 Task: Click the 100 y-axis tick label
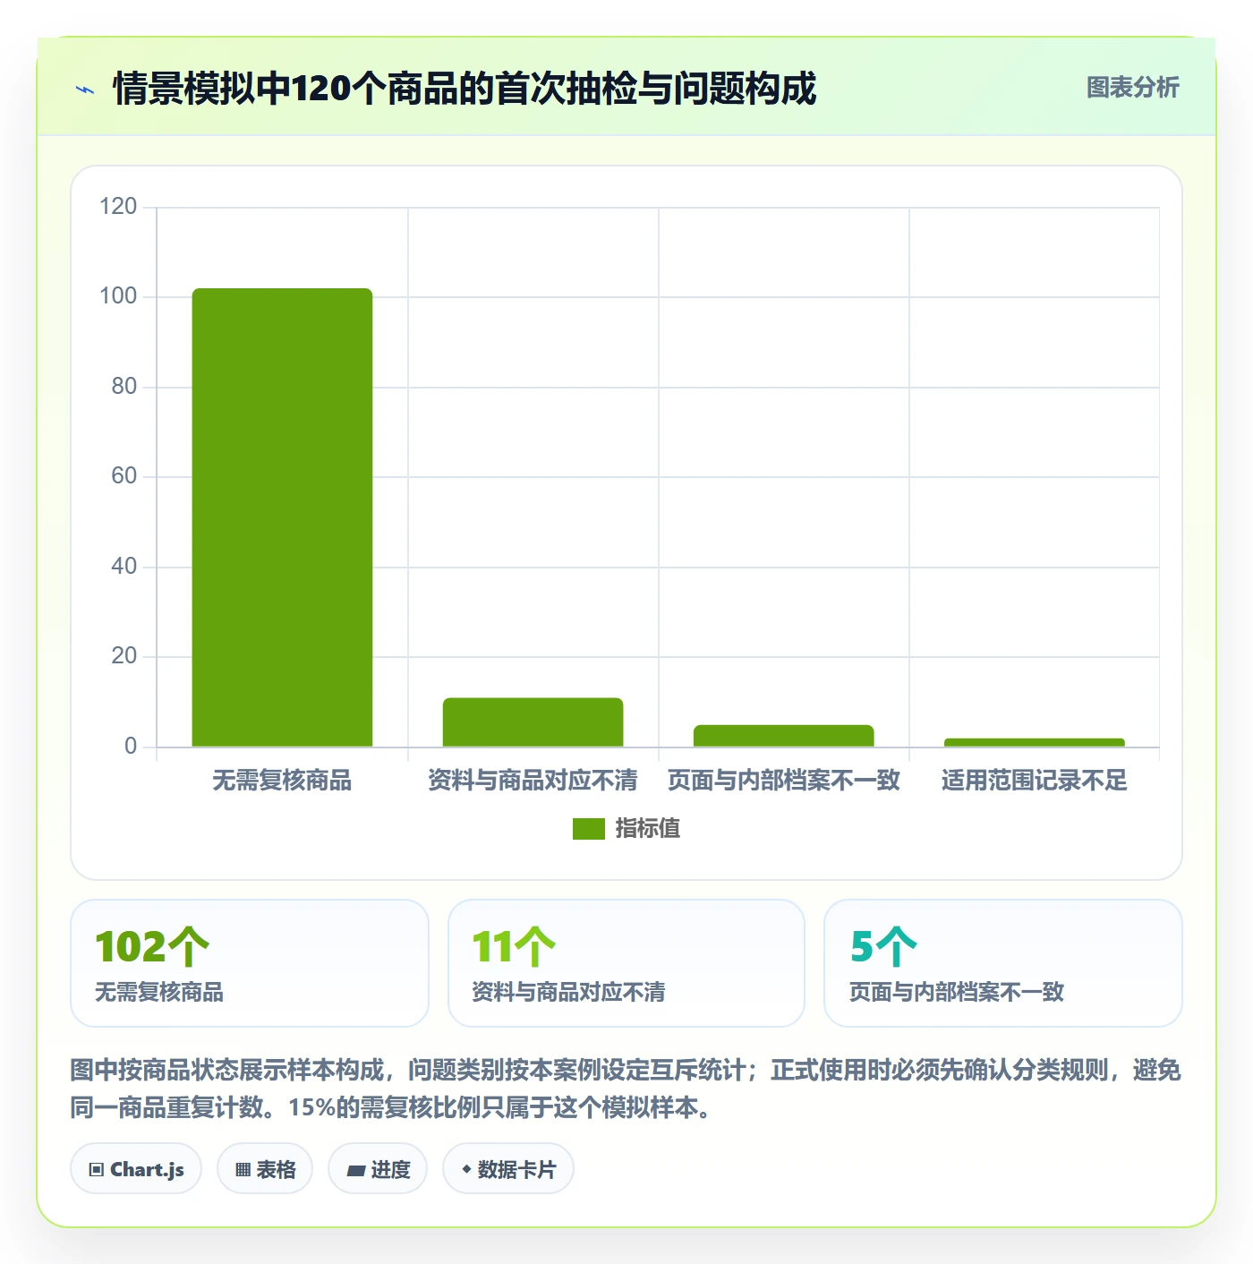click(118, 296)
